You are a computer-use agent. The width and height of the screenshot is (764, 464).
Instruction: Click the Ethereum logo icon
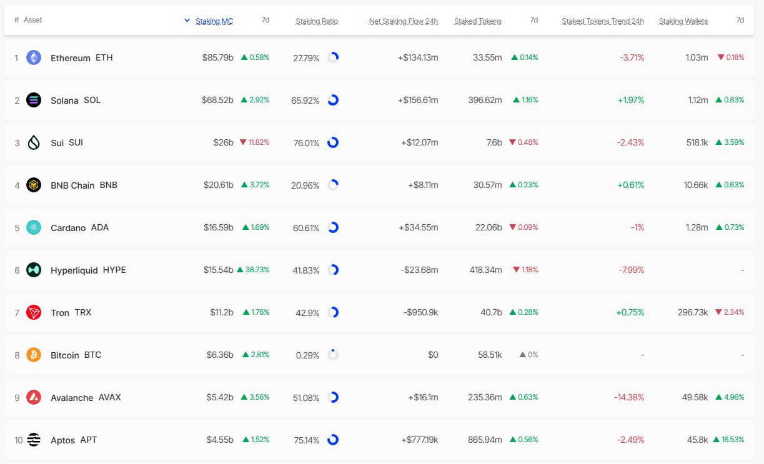pos(34,57)
